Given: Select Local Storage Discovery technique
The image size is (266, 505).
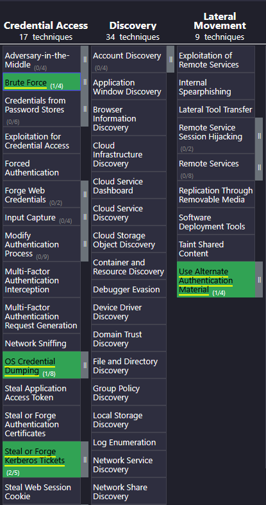Looking at the screenshot, I should (x=129, y=420).
